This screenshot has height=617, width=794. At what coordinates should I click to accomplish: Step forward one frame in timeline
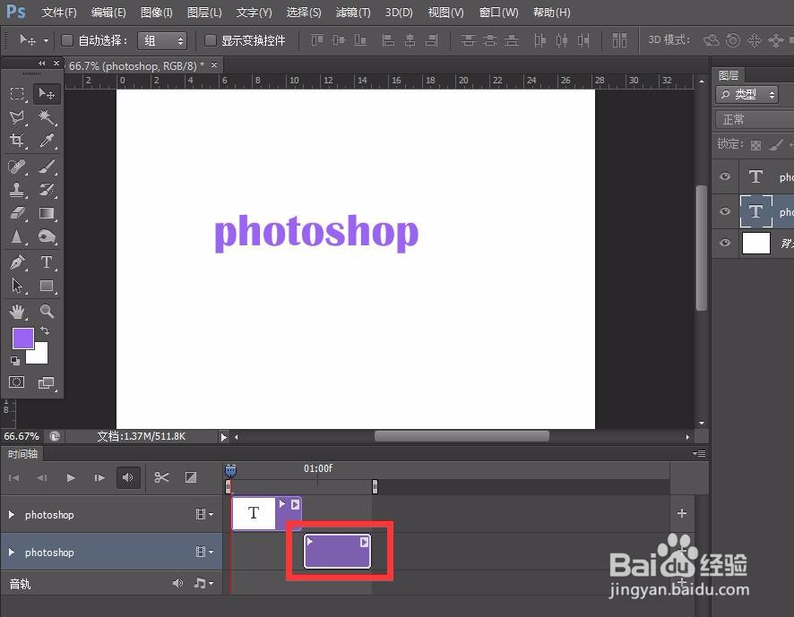coord(99,477)
